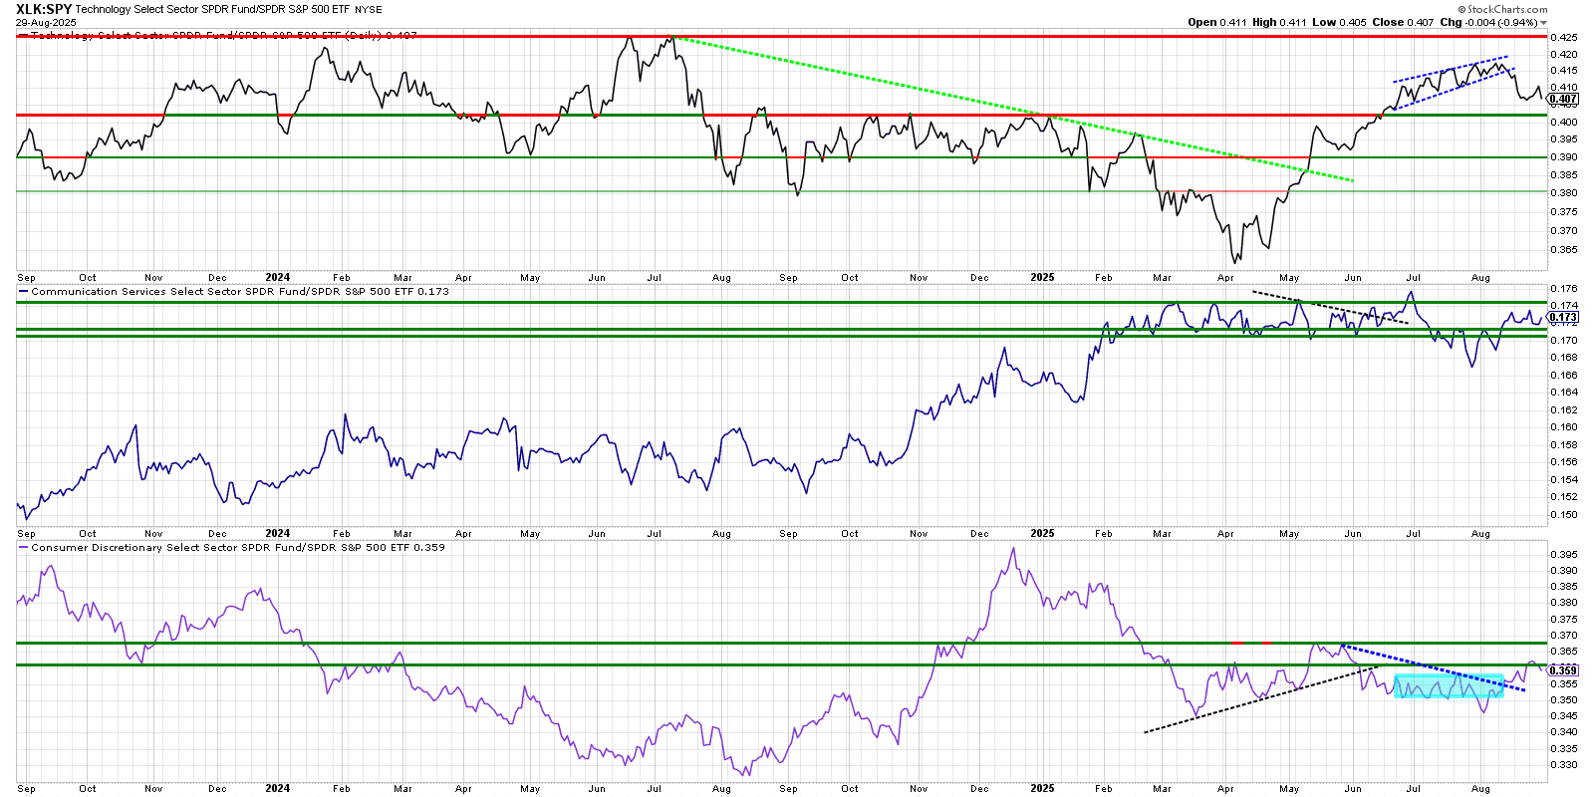Open the dropdown arrow beside the Chg value
The height and width of the screenshot is (797, 1594).
pos(1544,23)
